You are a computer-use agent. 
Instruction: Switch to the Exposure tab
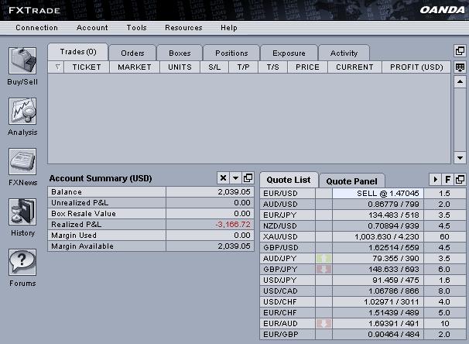coord(289,53)
